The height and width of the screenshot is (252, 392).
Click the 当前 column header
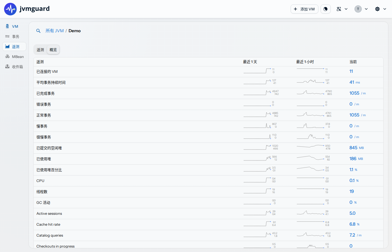pyautogui.click(x=353, y=62)
